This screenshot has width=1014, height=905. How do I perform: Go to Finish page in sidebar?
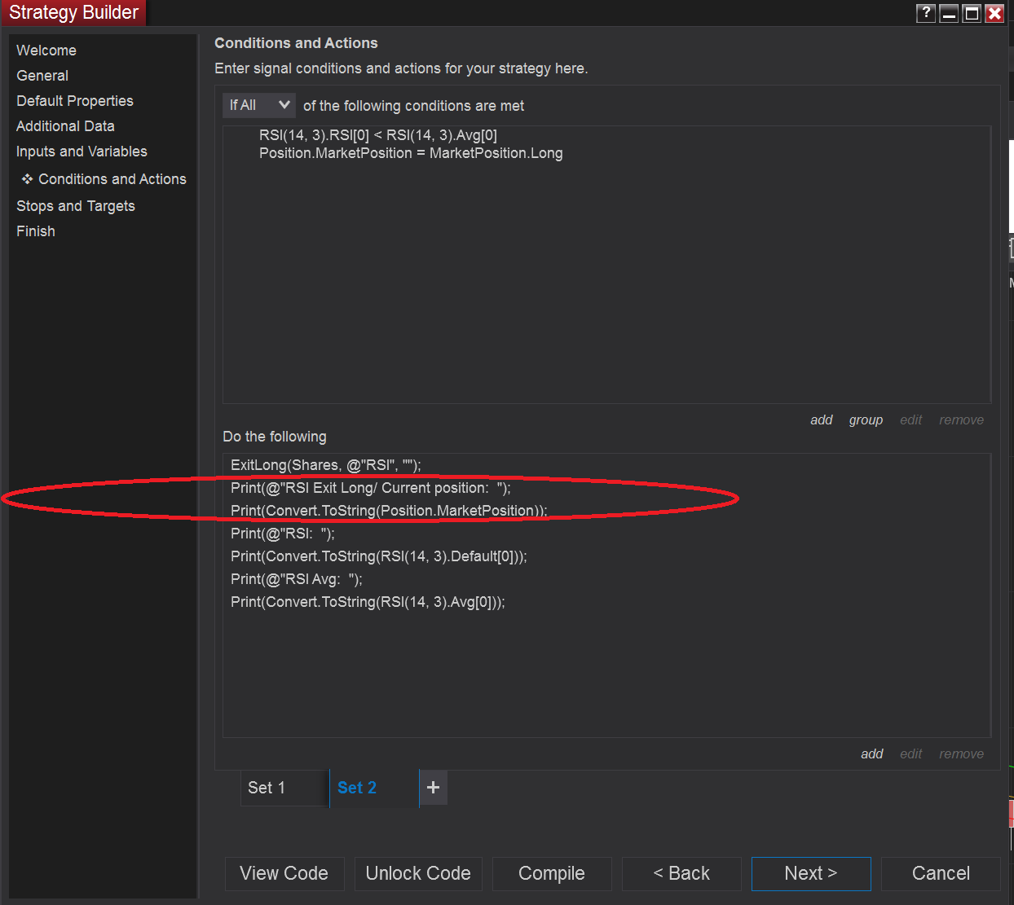36,231
